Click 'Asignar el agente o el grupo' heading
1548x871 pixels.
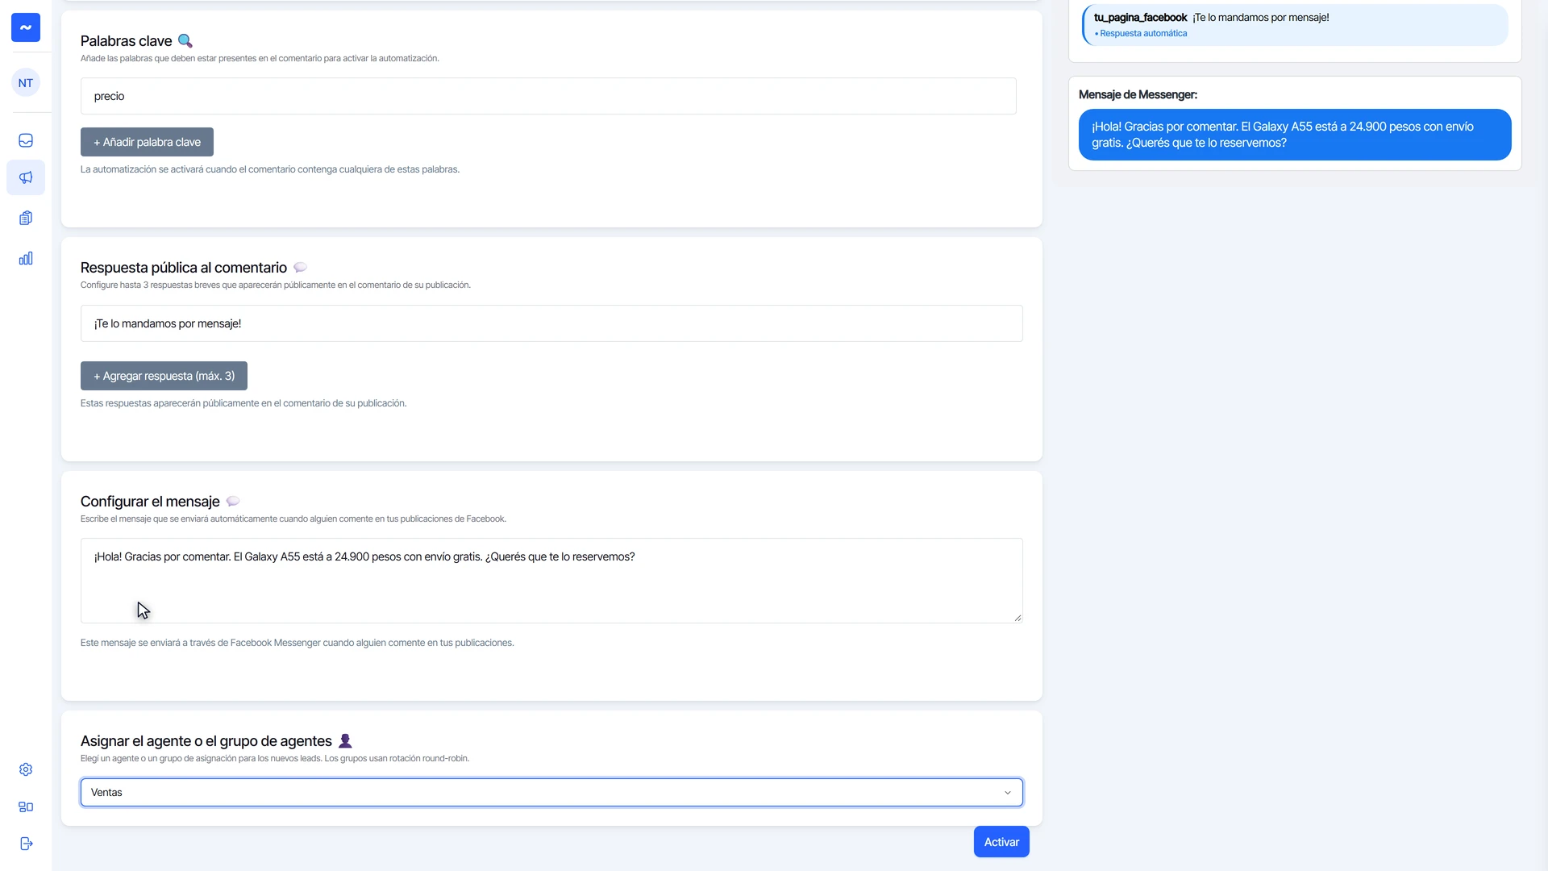click(x=206, y=741)
